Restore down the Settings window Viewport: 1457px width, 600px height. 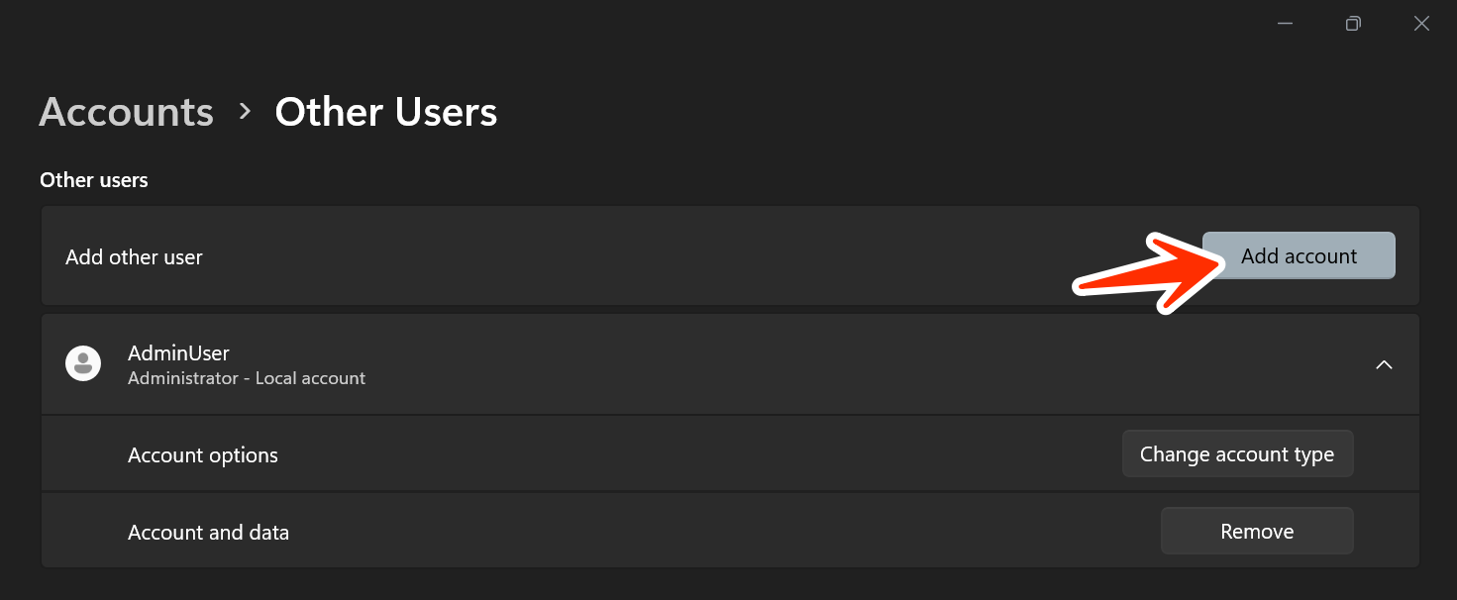[x=1353, y=24]
